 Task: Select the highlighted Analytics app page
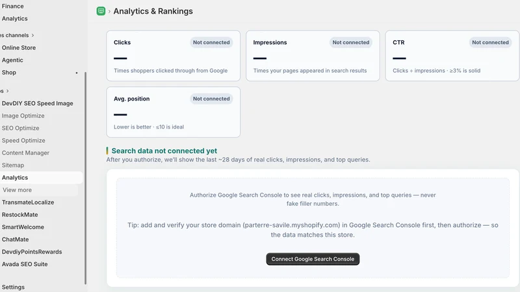click(40, 177)
